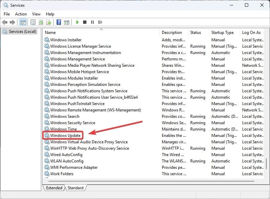Click Running status of WLAN AutoConfig

tap(198, 161)
